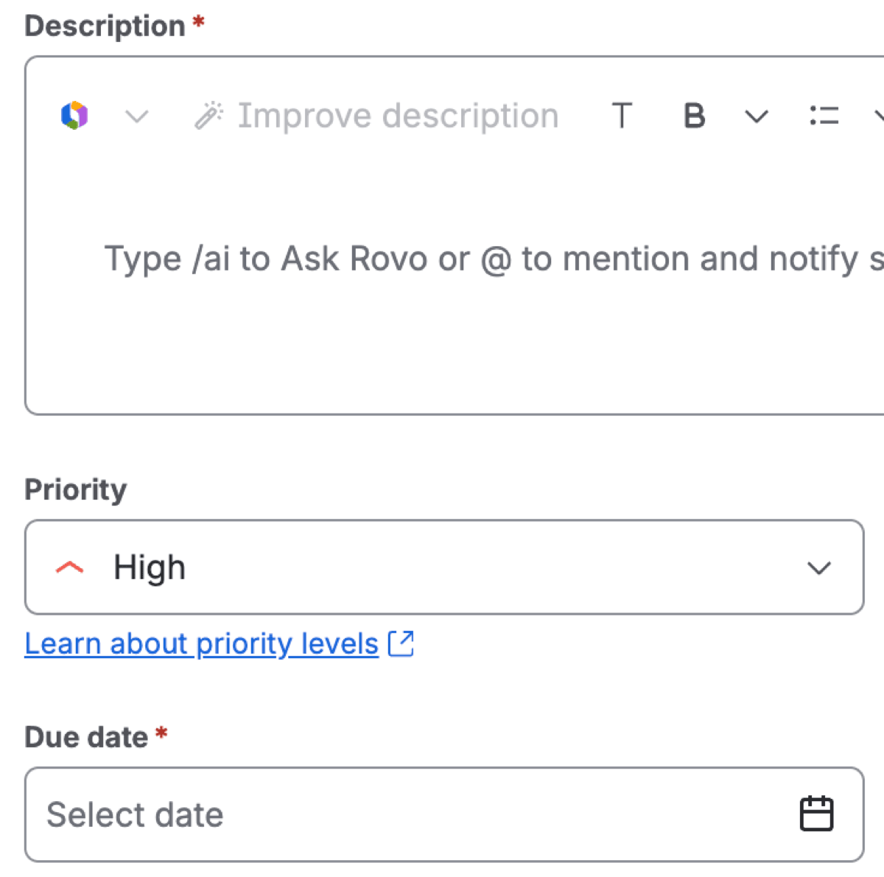
Task: Expand the chevron next to Rovo icon
Action: tap(137, 116)
